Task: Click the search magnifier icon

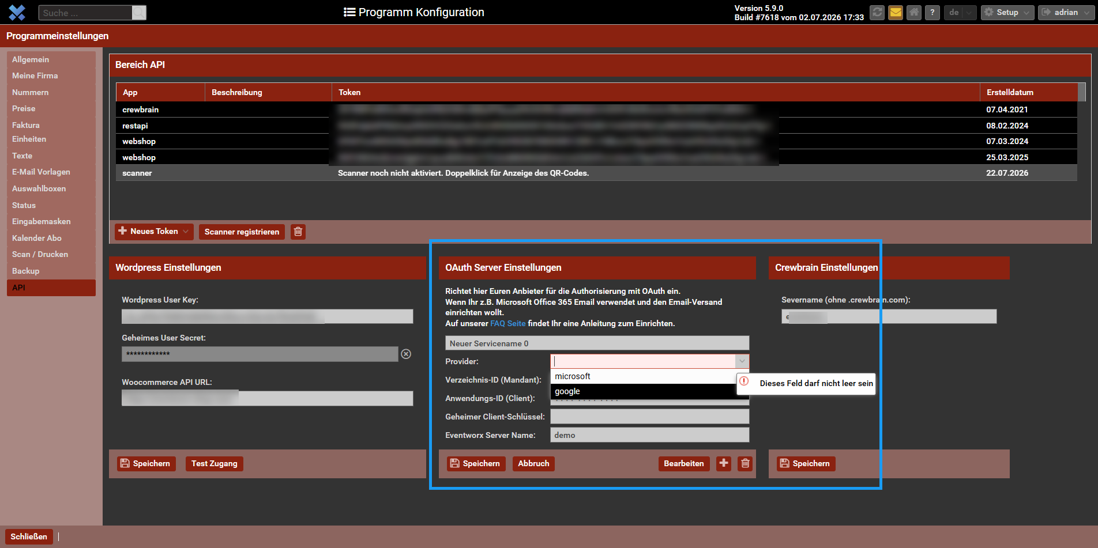Action: pos(138,13)
